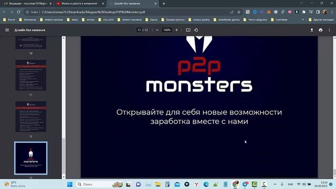Go forward in browser history

tap(12, 12)
